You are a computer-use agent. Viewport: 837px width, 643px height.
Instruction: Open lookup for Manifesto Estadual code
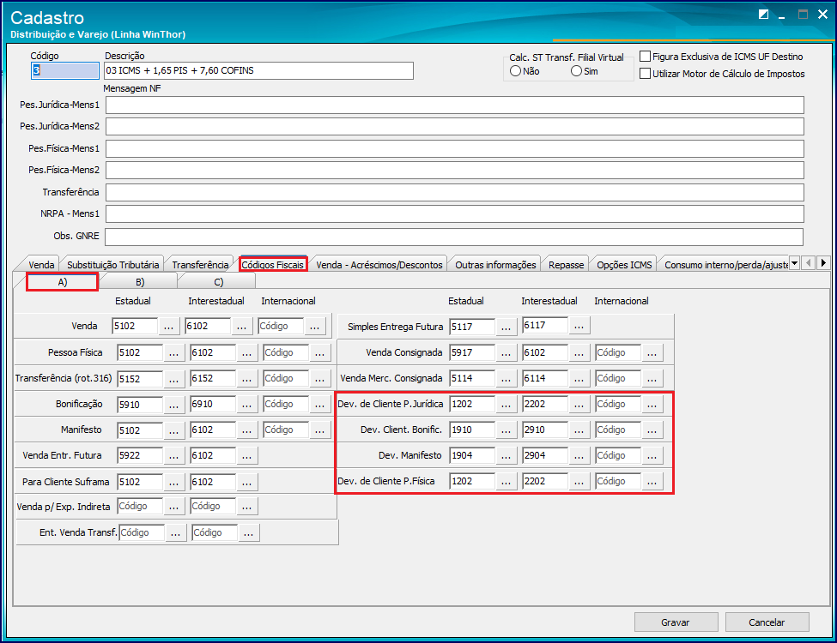click(x=173, y=430)
